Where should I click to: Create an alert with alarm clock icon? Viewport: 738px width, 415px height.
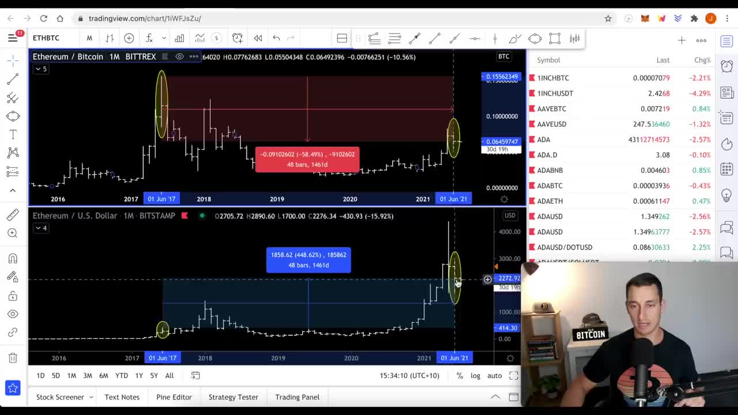[x=238, y=38]
